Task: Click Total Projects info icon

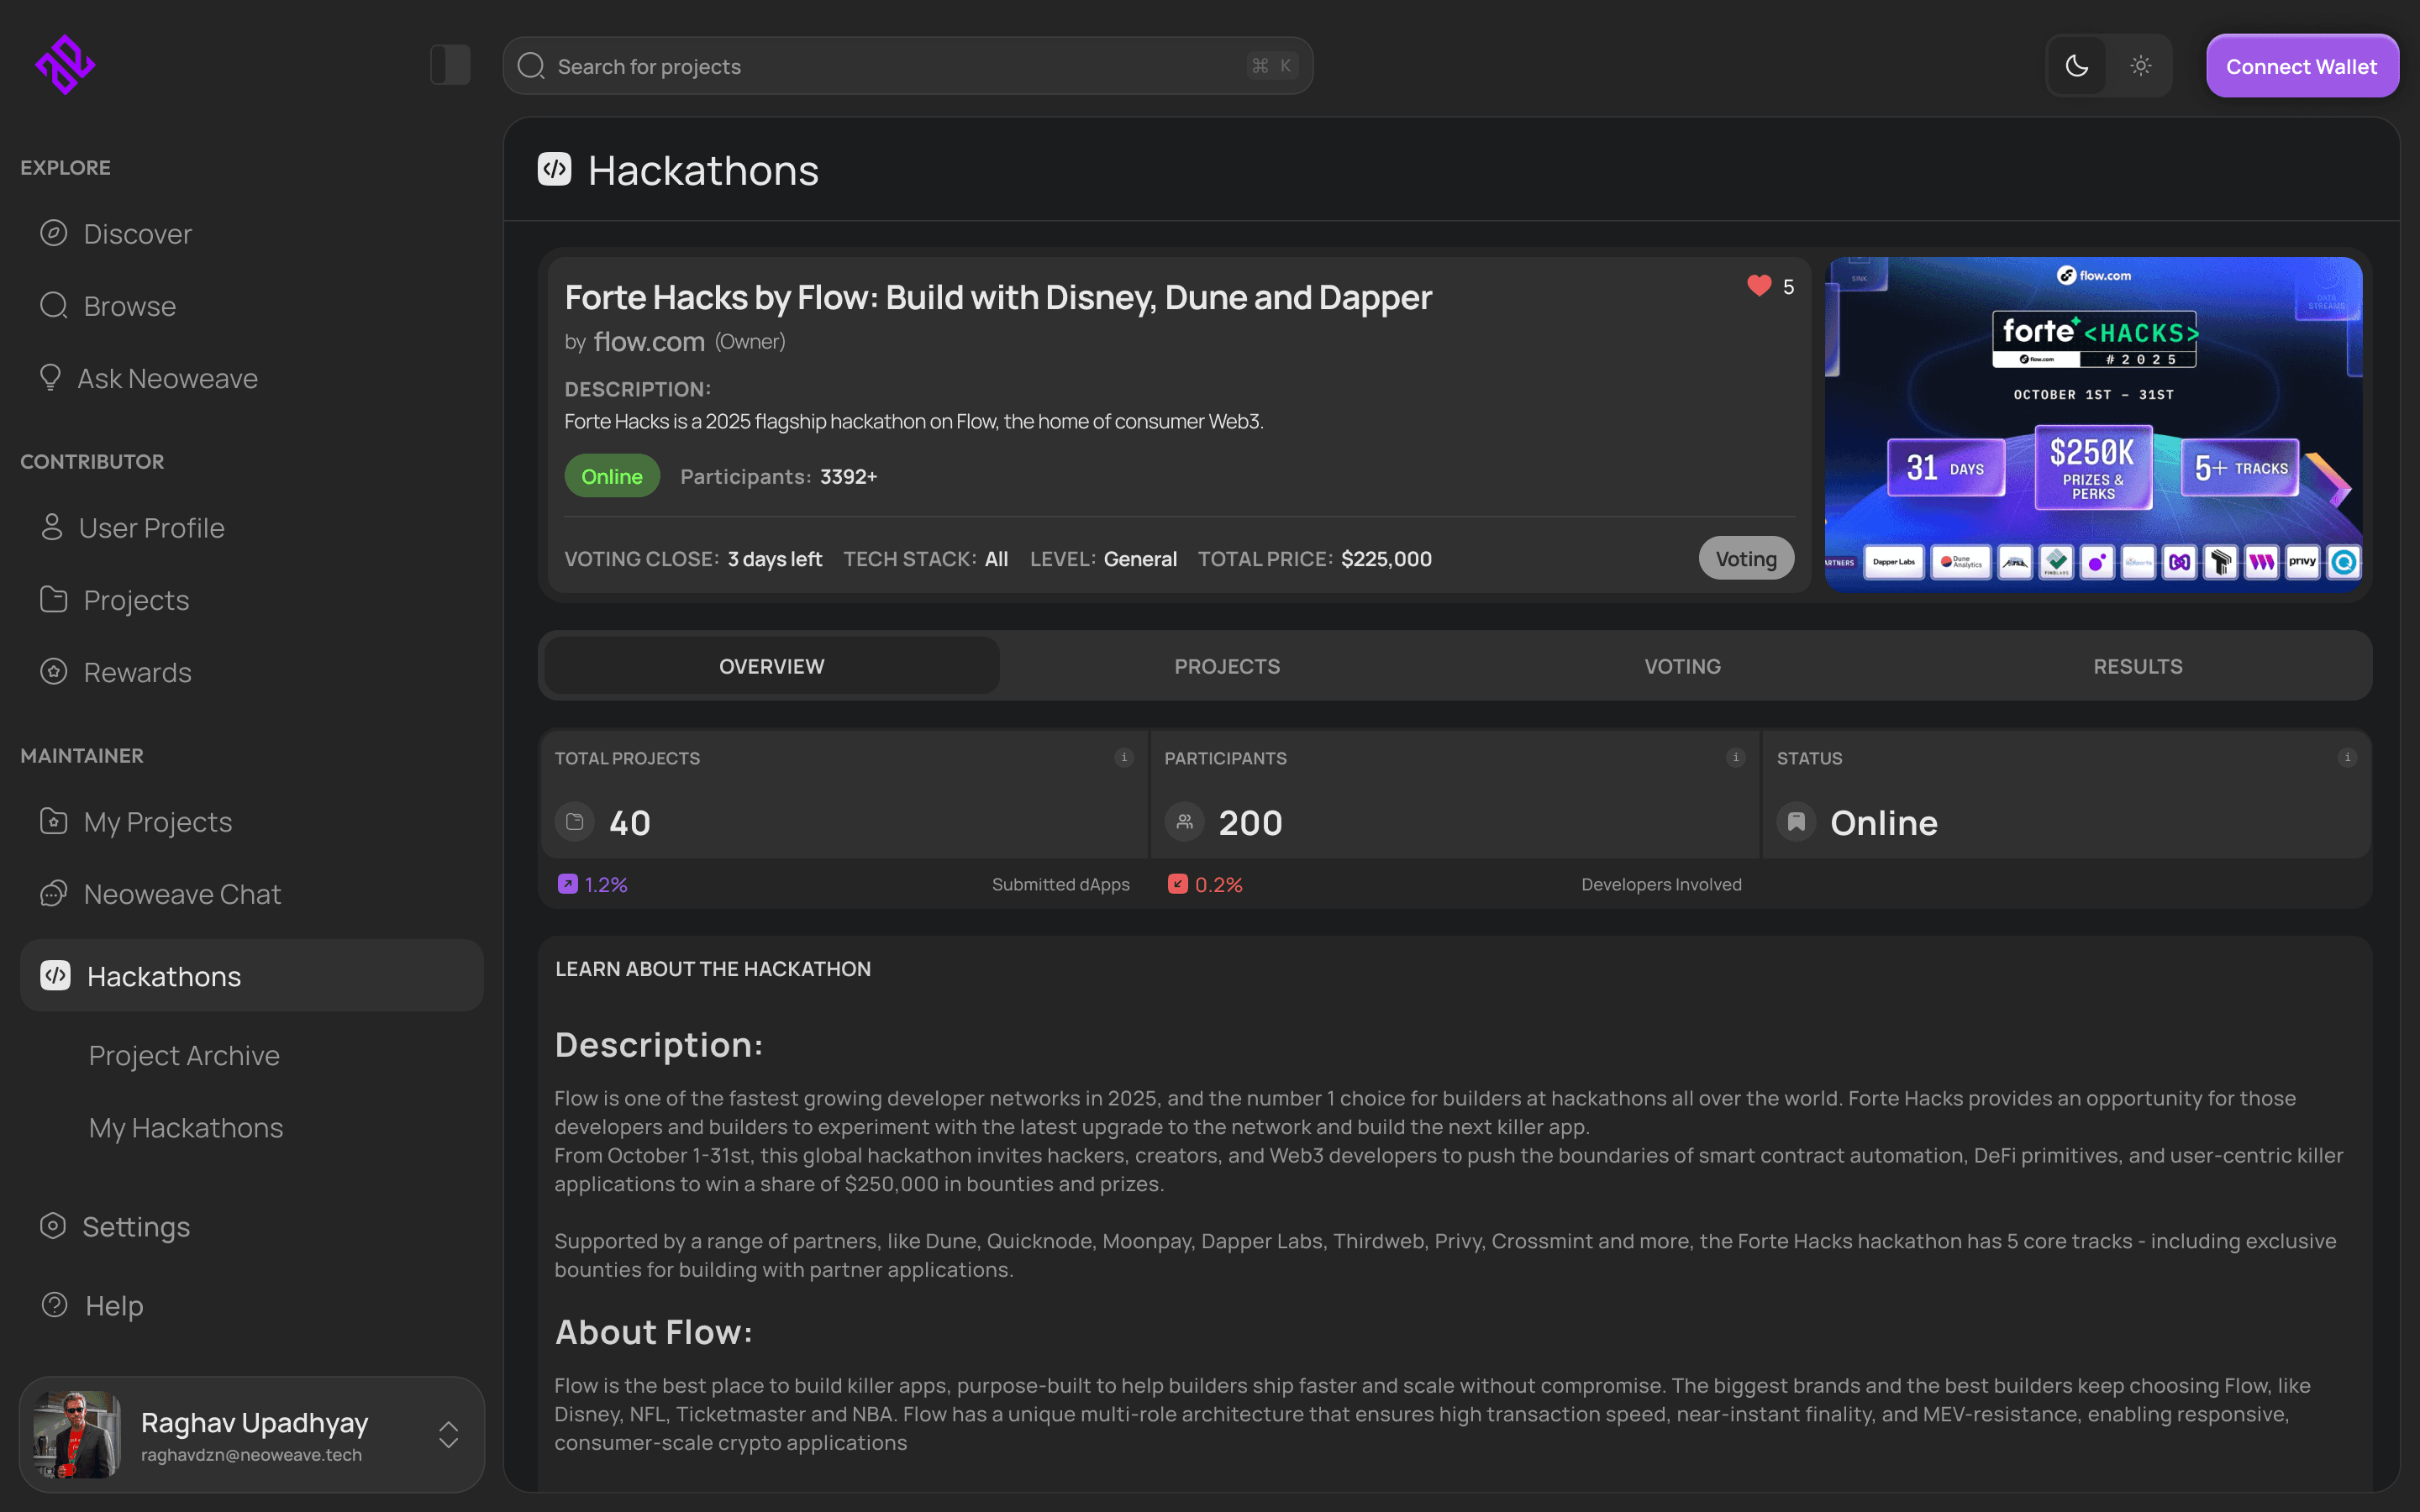Action: (x=1124, y=757)
